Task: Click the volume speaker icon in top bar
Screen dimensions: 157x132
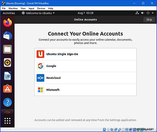Action: pos(142,13)
